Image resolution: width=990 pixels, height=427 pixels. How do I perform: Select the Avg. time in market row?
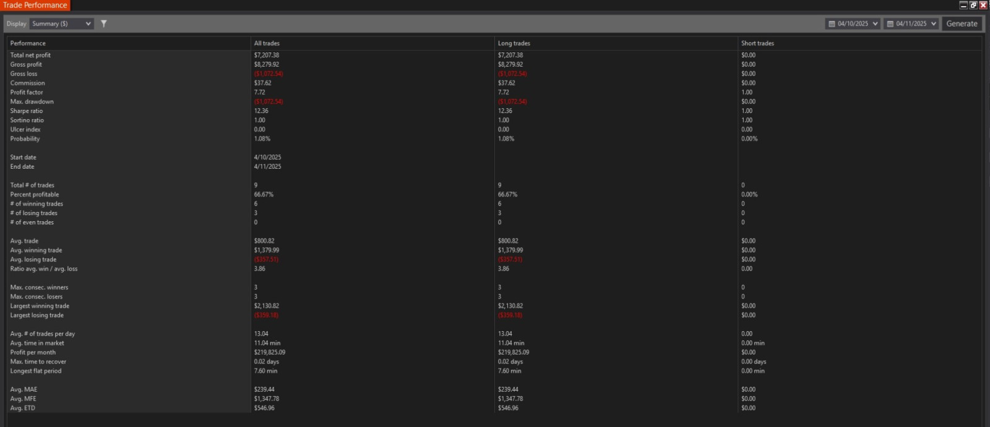(x=37, y=342)
